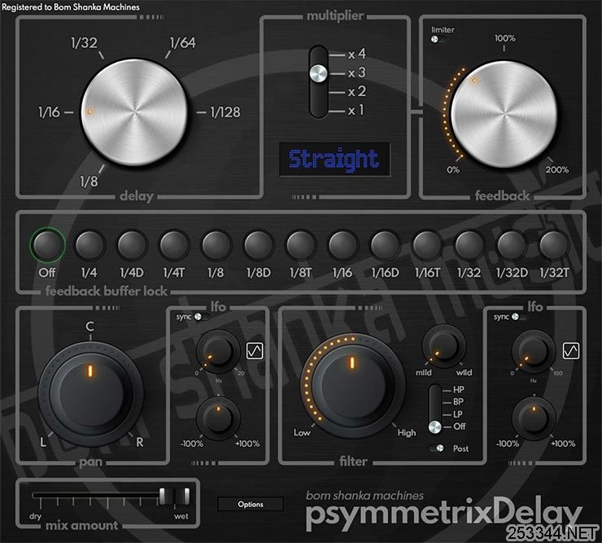The height and width of the screenshot is (543, 602).
Task: Select the 1/8T buffer lock button
Action: point(301,245)
